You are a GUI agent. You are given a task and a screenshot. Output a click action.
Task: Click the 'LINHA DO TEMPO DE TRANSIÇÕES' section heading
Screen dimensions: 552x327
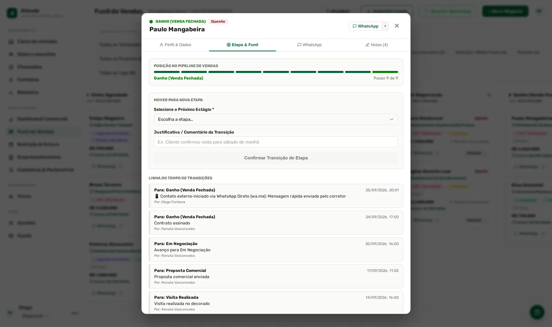[180, 178]
